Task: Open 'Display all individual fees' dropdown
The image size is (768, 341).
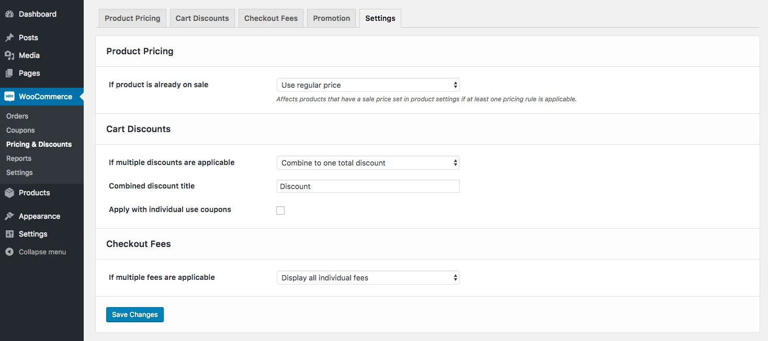Action: (x=368, y=278)
